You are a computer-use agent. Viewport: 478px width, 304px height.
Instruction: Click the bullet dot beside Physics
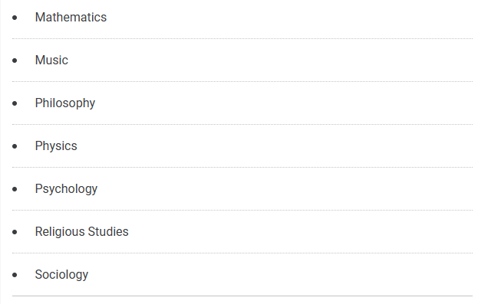pyautogui.click(x=15, y=146)
